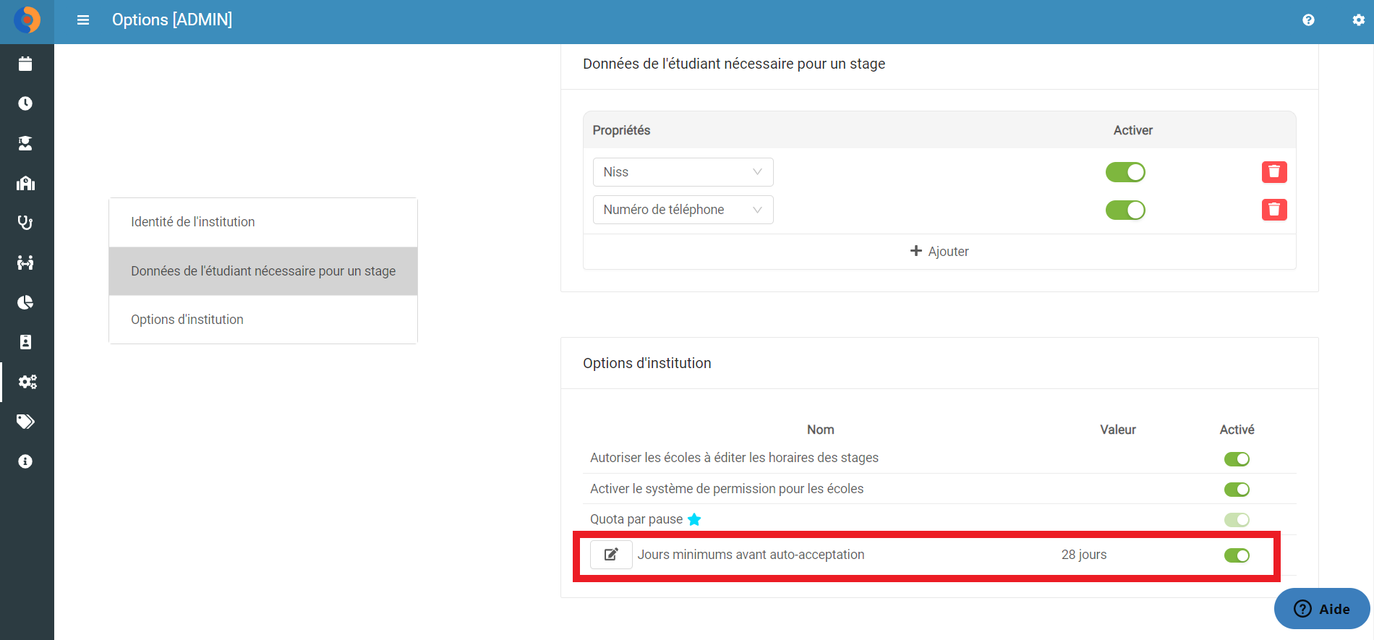Screen dimensions: 1374x640
Task: Open the Aide help button
Action: click(1322, 609)
